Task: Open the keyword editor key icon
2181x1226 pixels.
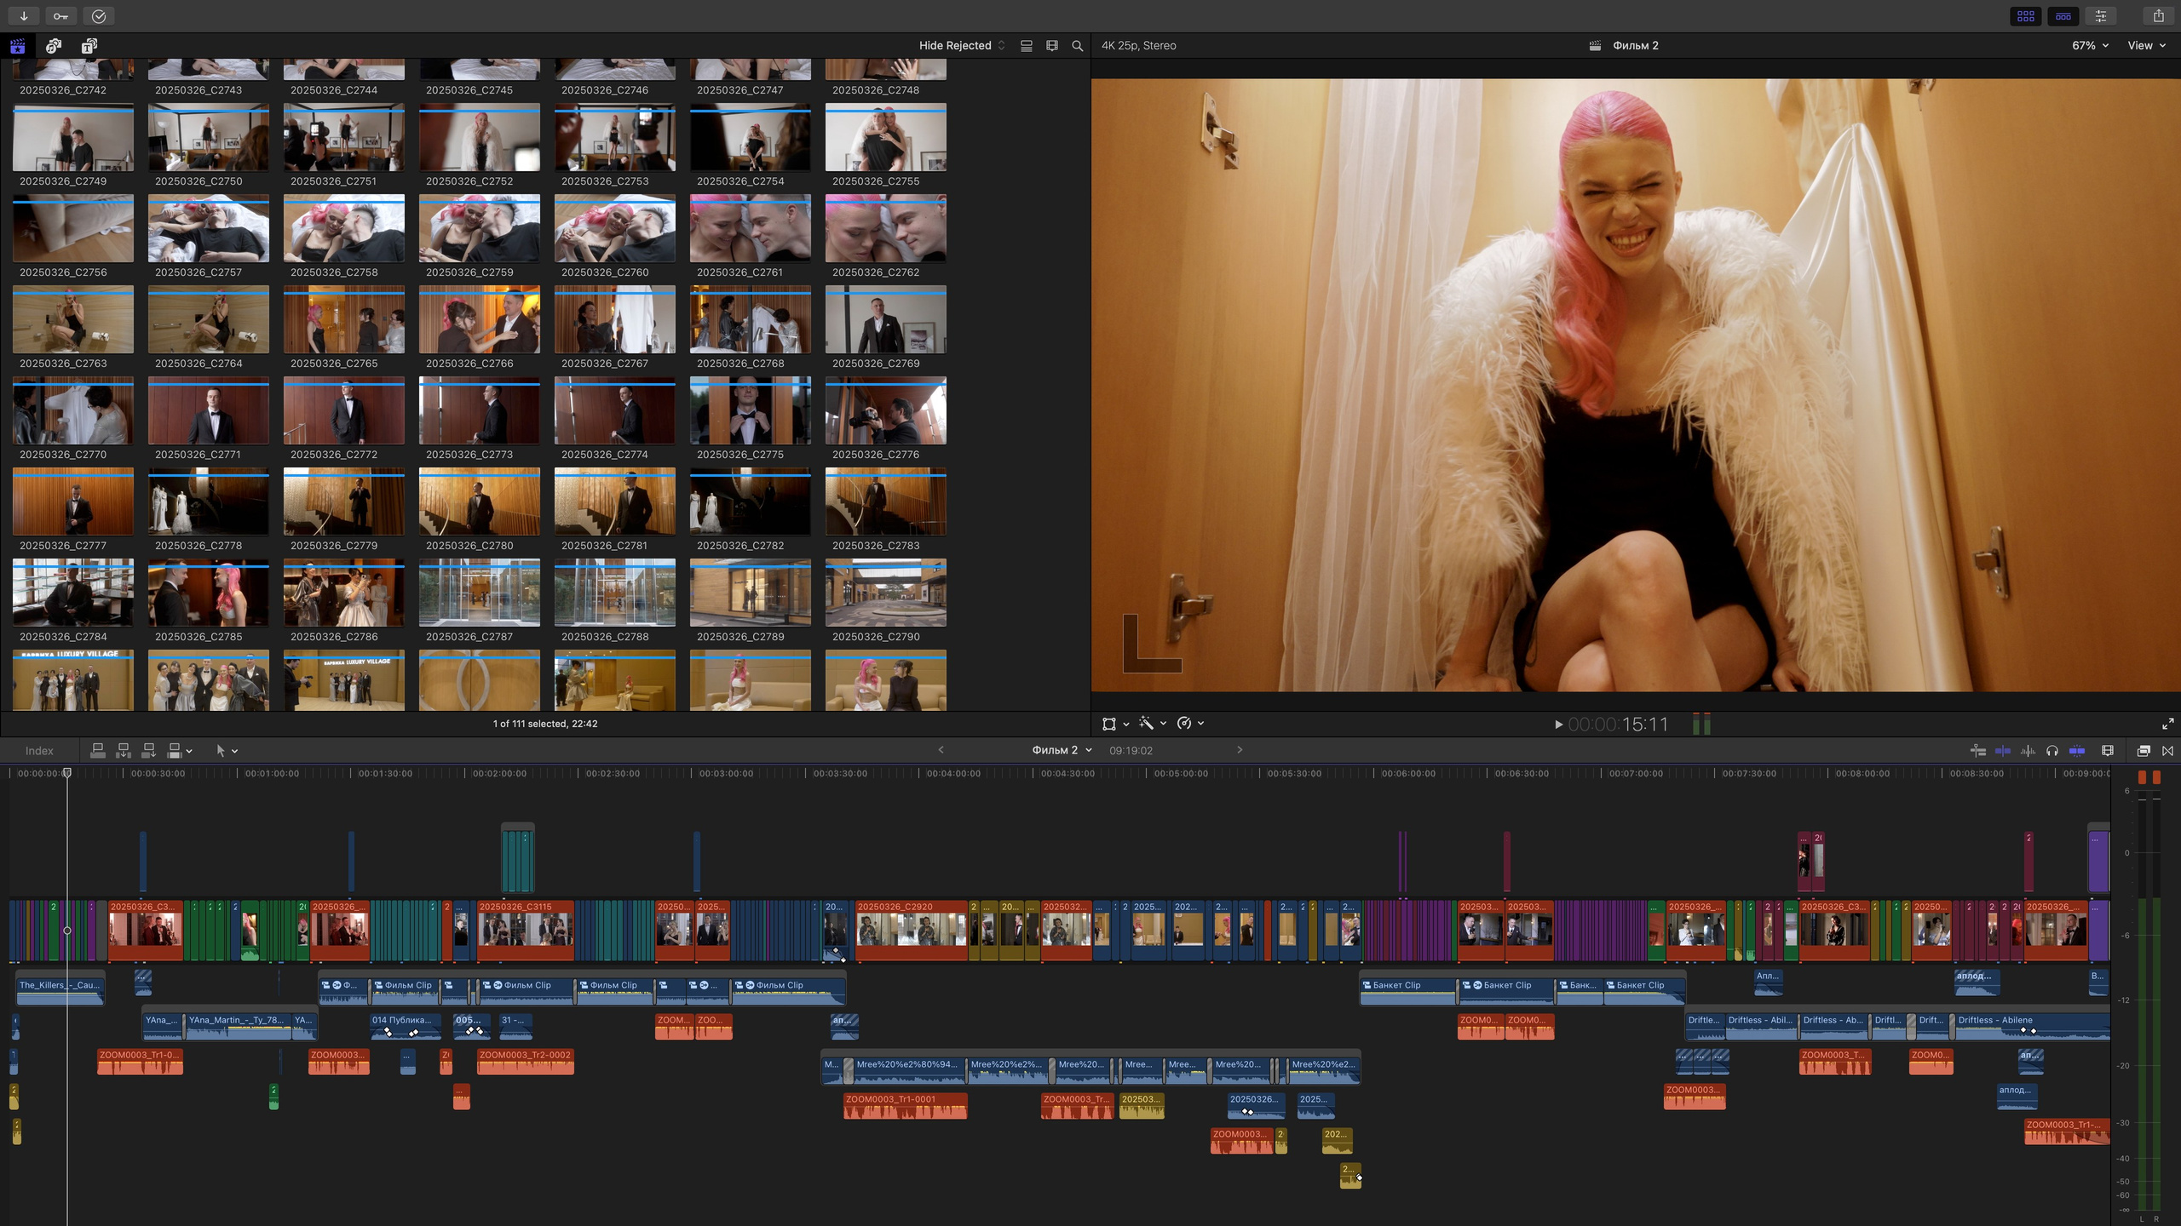Action: (60, 16)
